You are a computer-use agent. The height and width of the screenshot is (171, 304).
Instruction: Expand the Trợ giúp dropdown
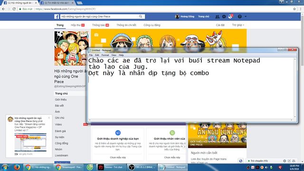click(x=238, y=25)
